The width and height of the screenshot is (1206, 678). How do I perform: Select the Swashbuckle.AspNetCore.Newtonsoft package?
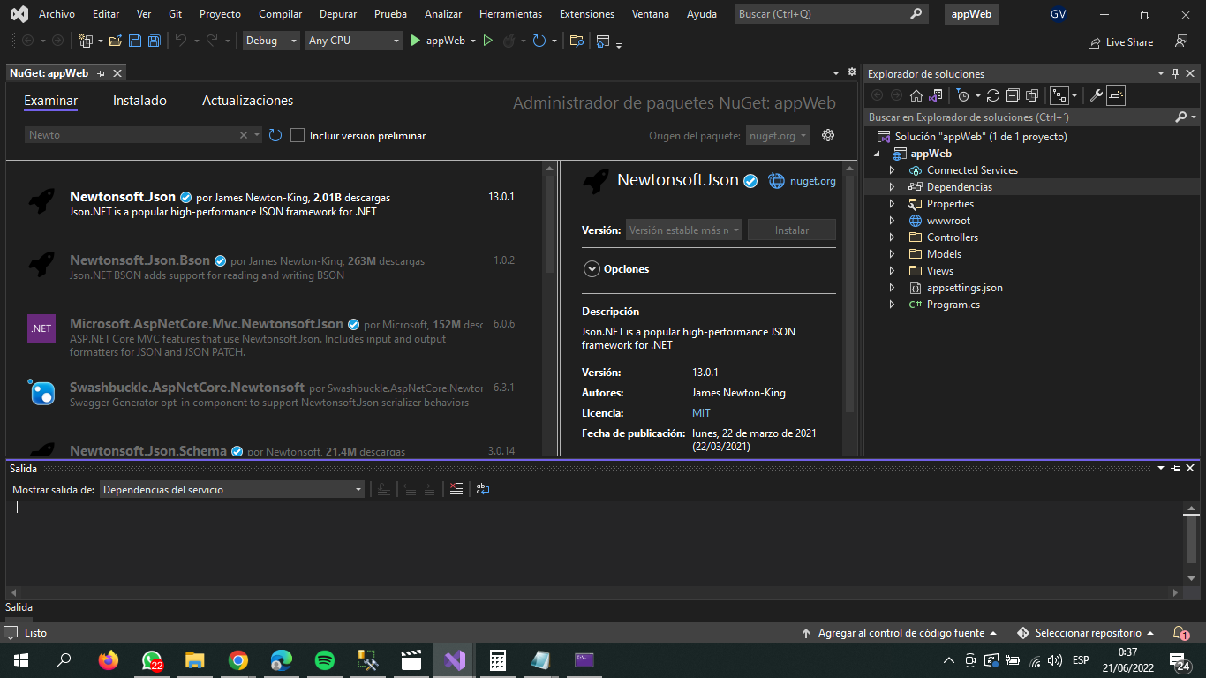tap(274, 395)
